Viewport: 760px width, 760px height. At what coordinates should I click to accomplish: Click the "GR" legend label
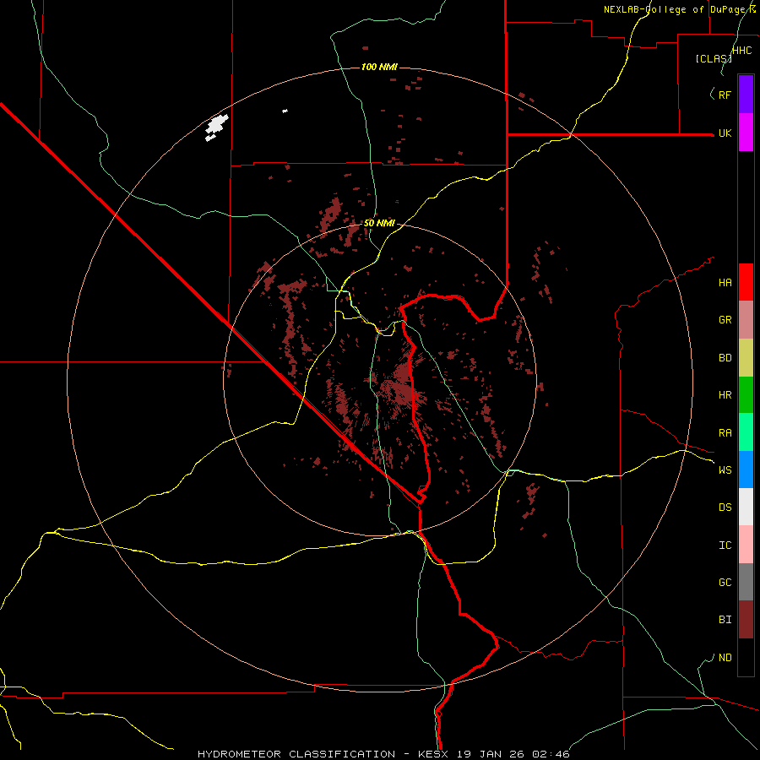tap(725, 320)
